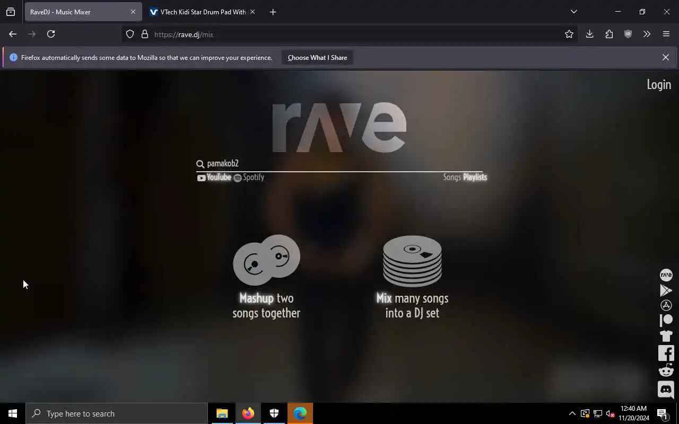The width and height of the screenshot is (679, 424).
Task: Open the Firefox extensions puzzle icon
Action: click(609, 34)
